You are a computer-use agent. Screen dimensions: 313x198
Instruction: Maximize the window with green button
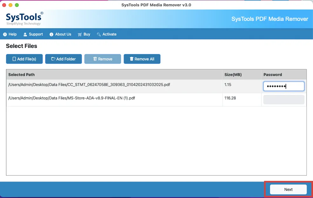(x=17, y=5)
